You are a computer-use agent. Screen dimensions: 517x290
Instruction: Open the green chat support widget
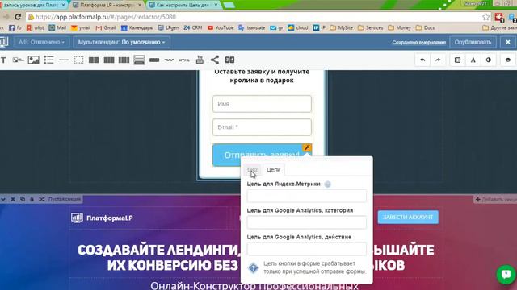(506, 274)
